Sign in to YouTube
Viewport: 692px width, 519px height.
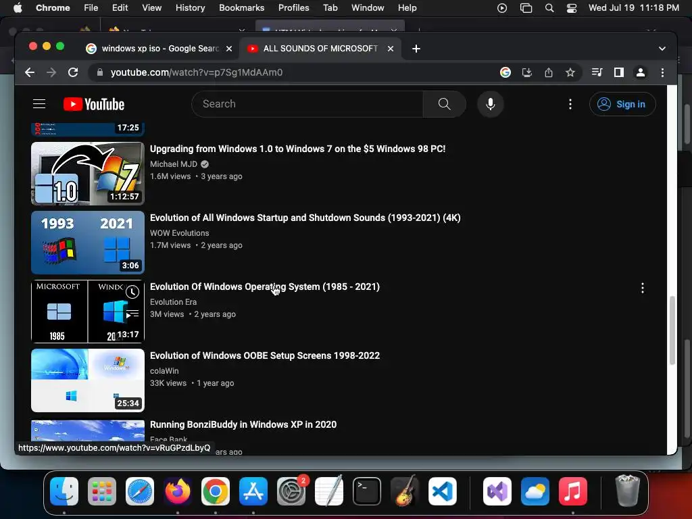click(x=622, y=104)
